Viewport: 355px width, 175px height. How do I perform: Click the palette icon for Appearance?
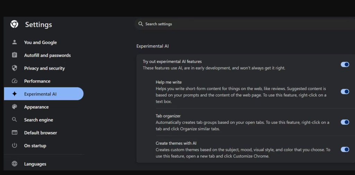click(x=15, y=107)
